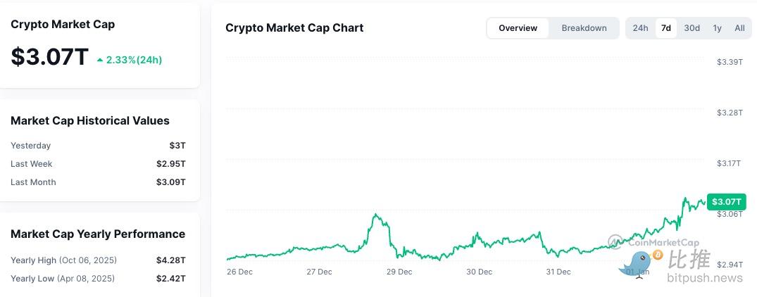Select the 24h time range
Viewport: 757px width, 297px height.
[640, 28]
